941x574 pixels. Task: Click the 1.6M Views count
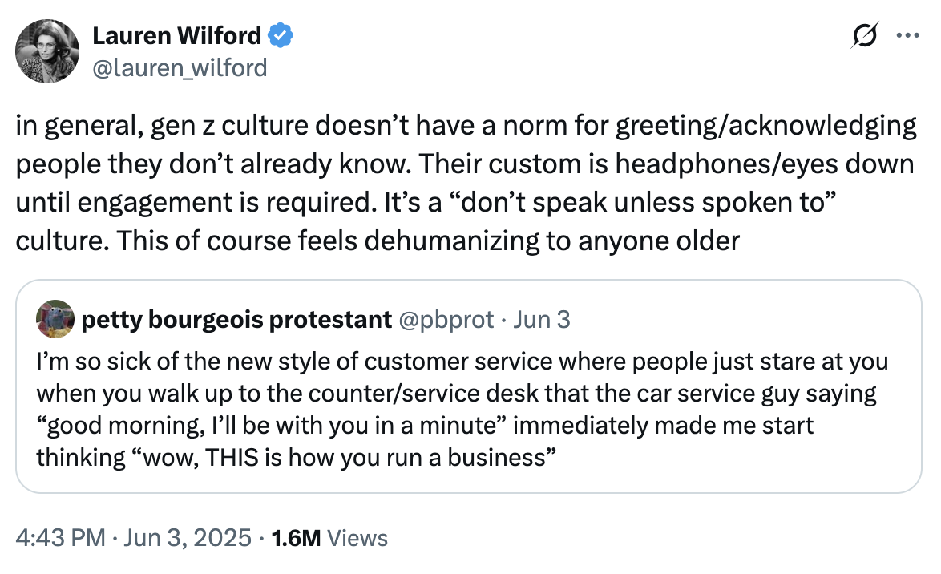(x=329, y=537)
